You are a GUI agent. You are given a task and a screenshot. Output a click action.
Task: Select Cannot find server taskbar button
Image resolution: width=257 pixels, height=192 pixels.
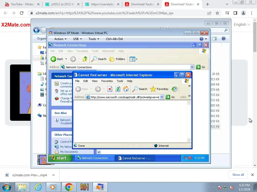tap(135, 158)
